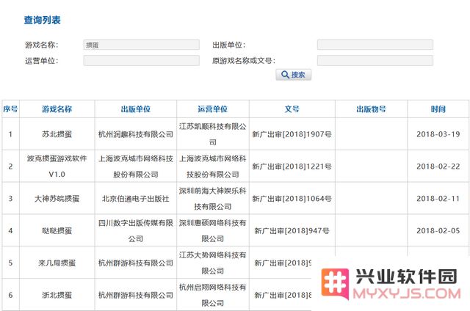The height and width of the screenshot is (311, 470).
Task: Click operator 江苏大势网络科技有限公司
Action: pyautogui.click(x=213, y=263)
